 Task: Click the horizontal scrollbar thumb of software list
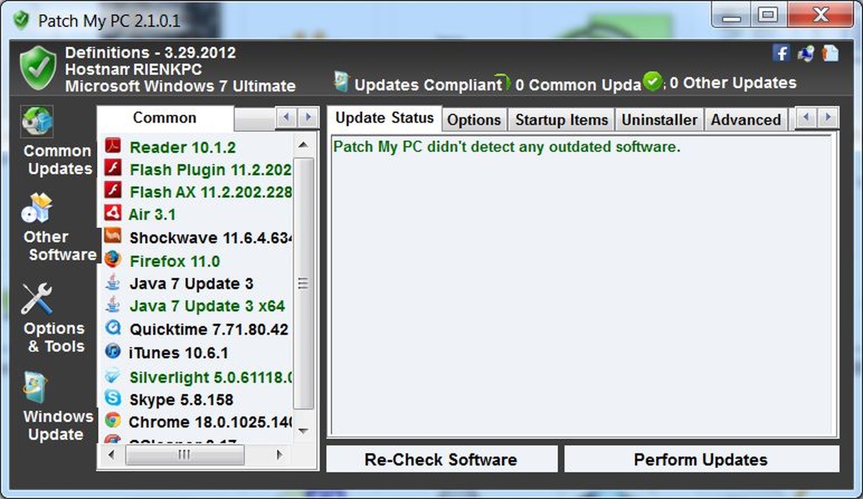coord(185,455)
